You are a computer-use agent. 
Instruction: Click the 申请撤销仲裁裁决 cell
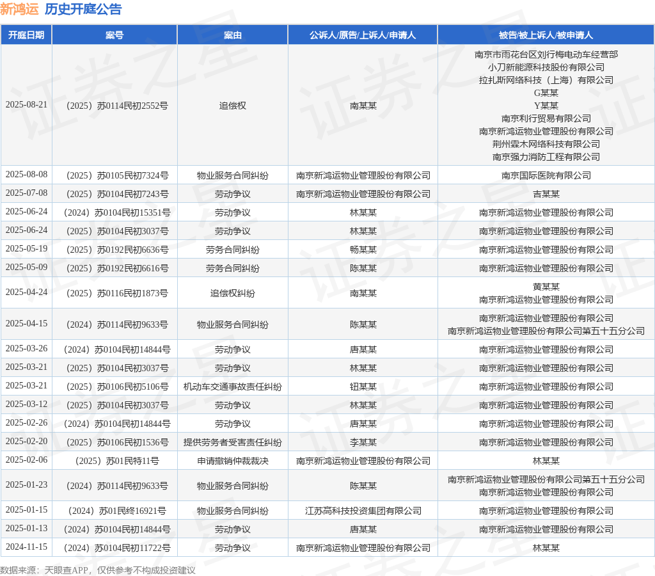[x=233, y=461]
